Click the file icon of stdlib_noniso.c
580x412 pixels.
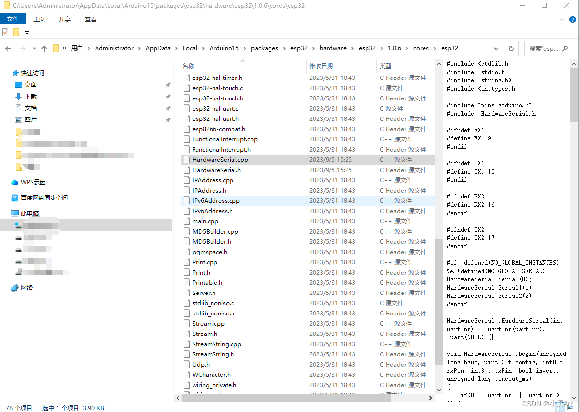pyautogui.click(x=187, y=303)
